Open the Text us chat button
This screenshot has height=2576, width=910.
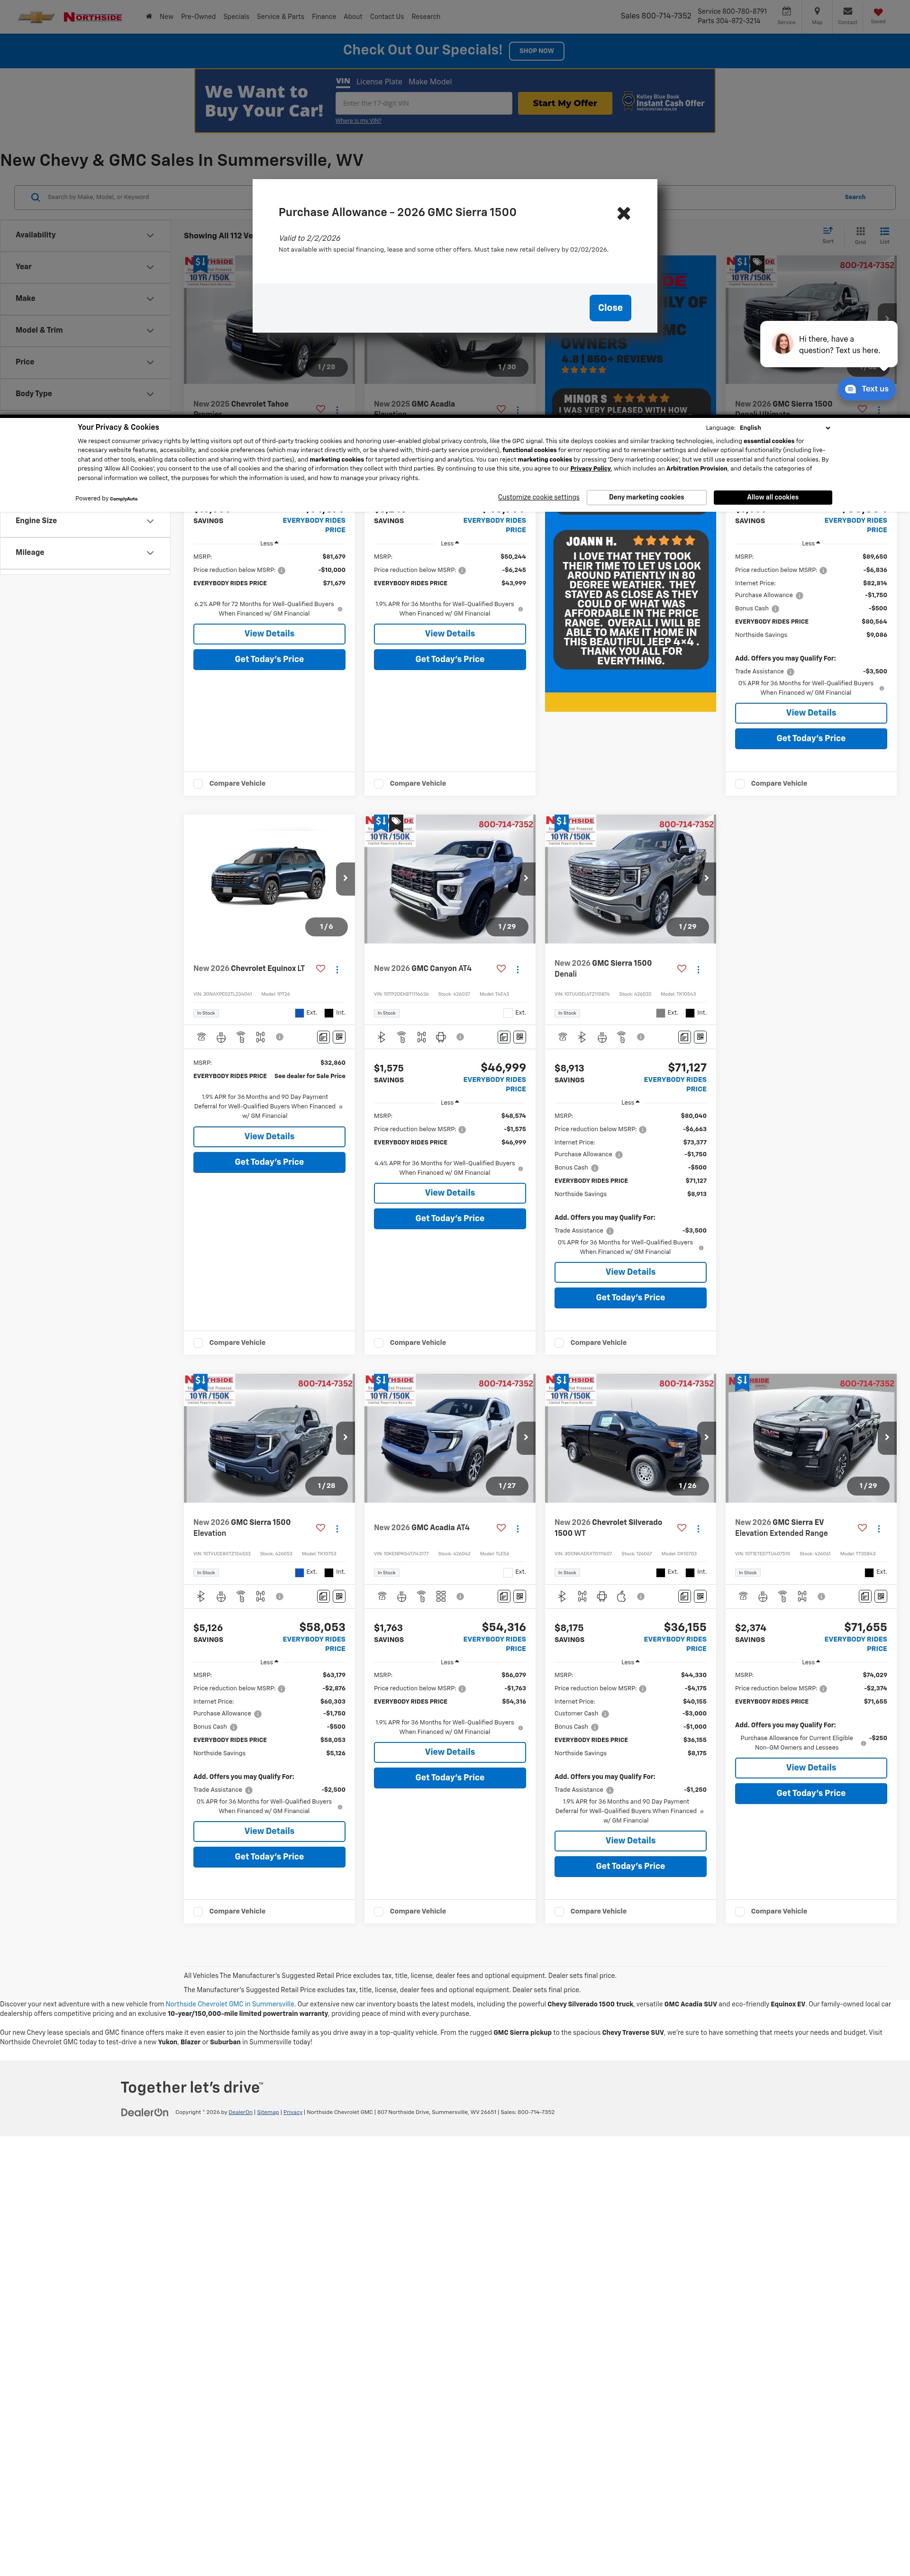coord(867,389)
